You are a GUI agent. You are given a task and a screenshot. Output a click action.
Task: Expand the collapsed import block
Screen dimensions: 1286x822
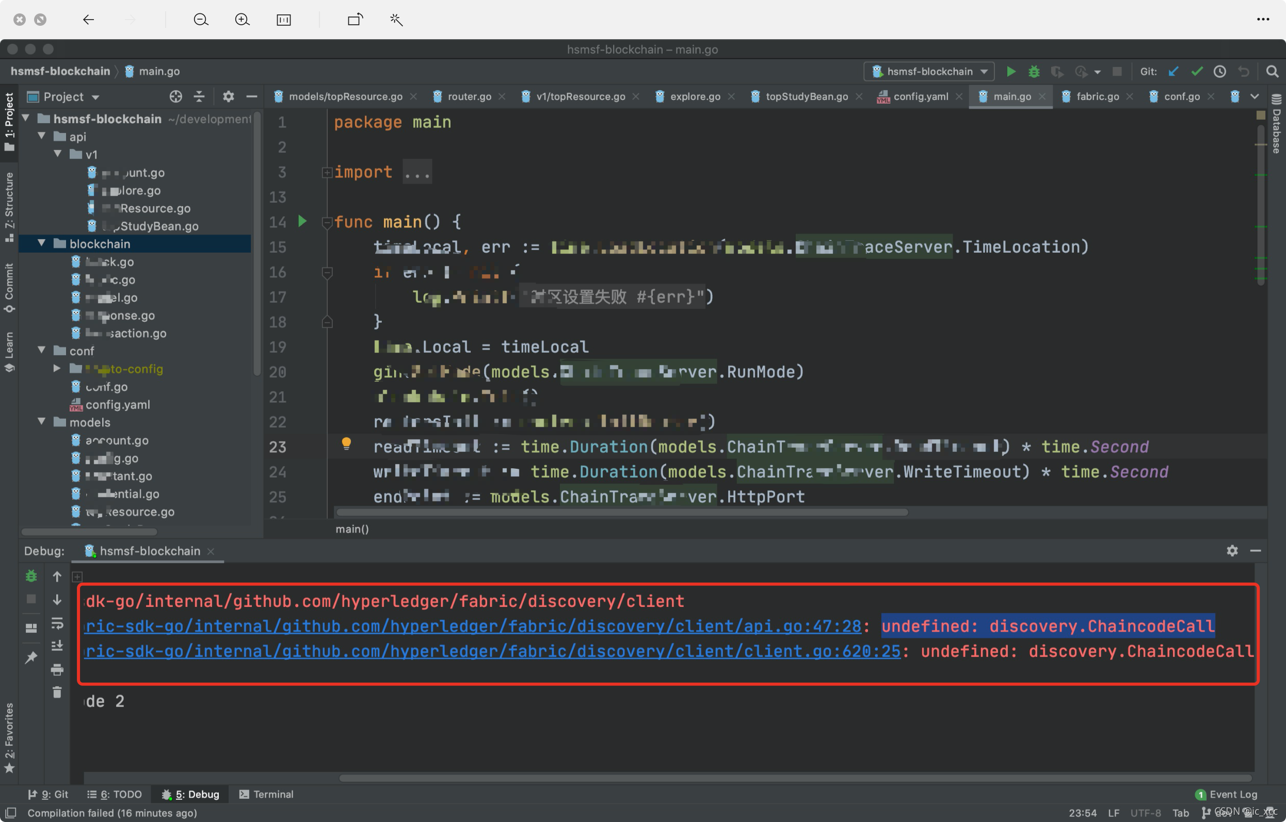point(327,172)
